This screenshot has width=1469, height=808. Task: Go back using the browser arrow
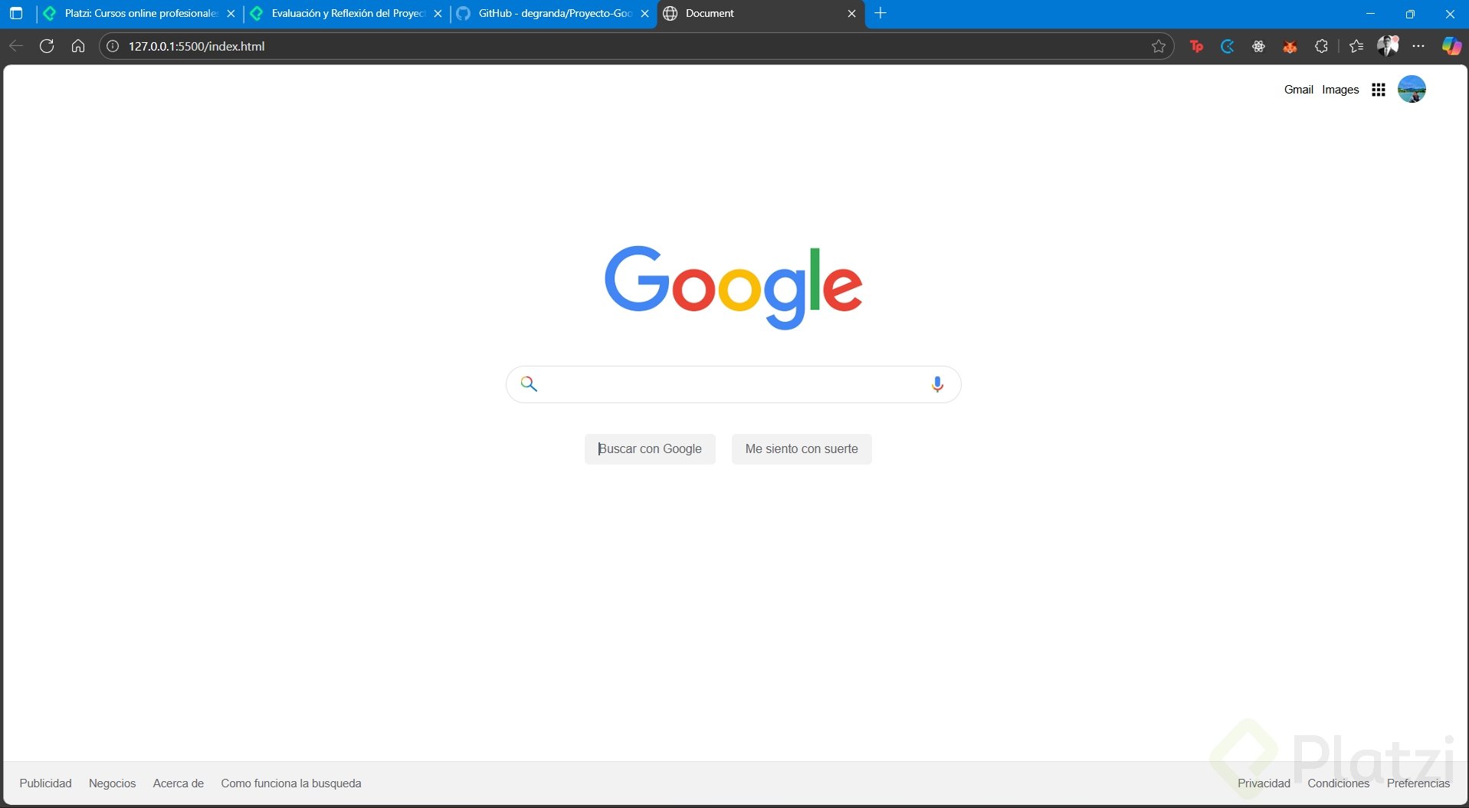coord(16,46)
